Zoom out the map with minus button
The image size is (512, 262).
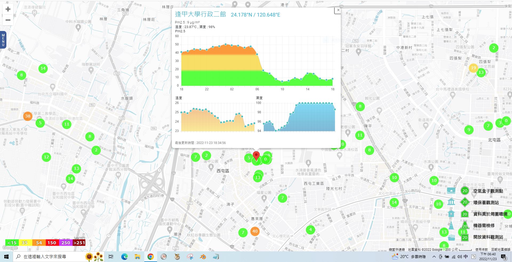pos(8,20)
